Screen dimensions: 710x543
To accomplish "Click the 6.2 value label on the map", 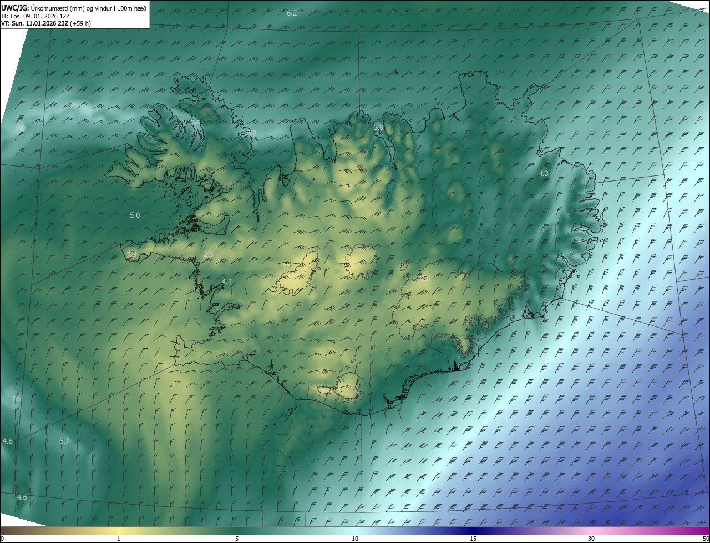I will click(292, 13).
